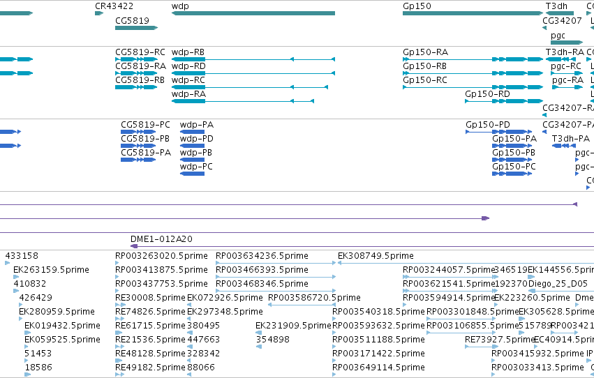
Task: Click the Gp150-PC protein feature
Action: 512,174
